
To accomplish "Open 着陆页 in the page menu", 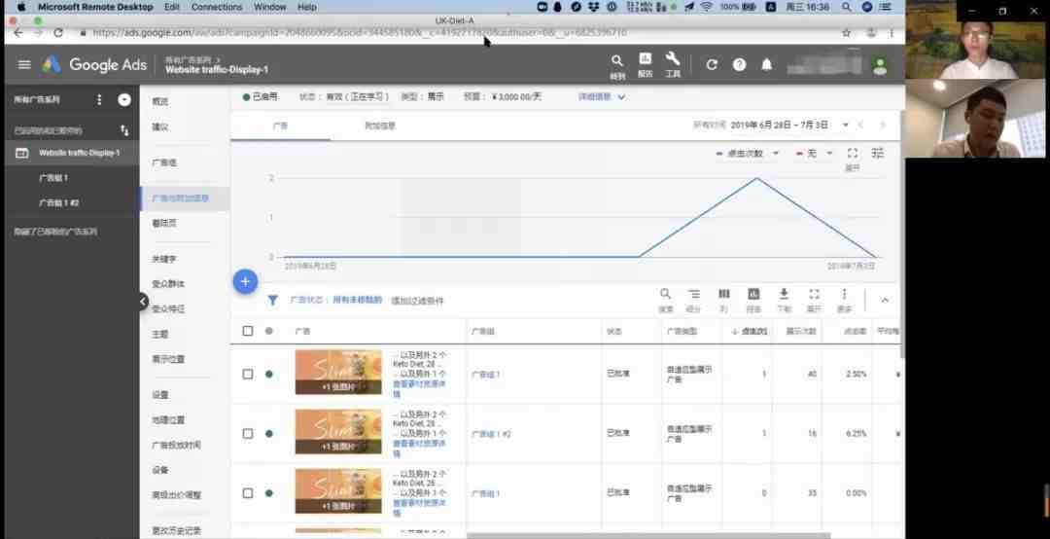I will click(x=164, y=223).
